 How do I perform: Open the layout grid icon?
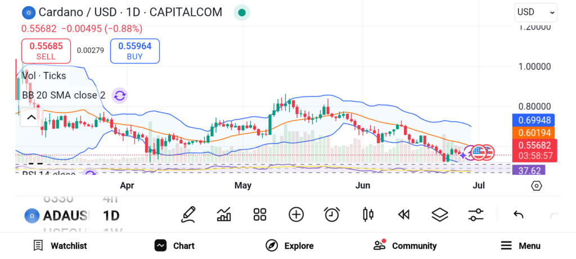pyautogui.click(x=260, y=215)
